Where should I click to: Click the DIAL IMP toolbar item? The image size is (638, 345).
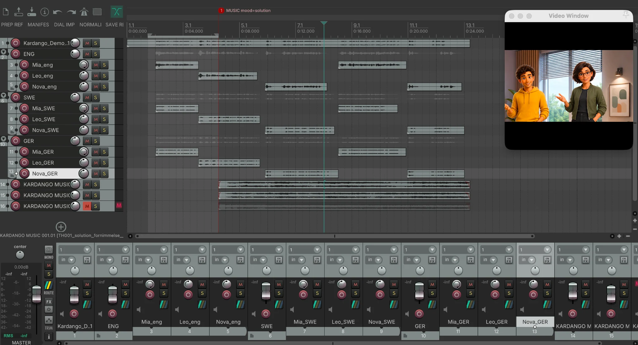tap(64, 25)
